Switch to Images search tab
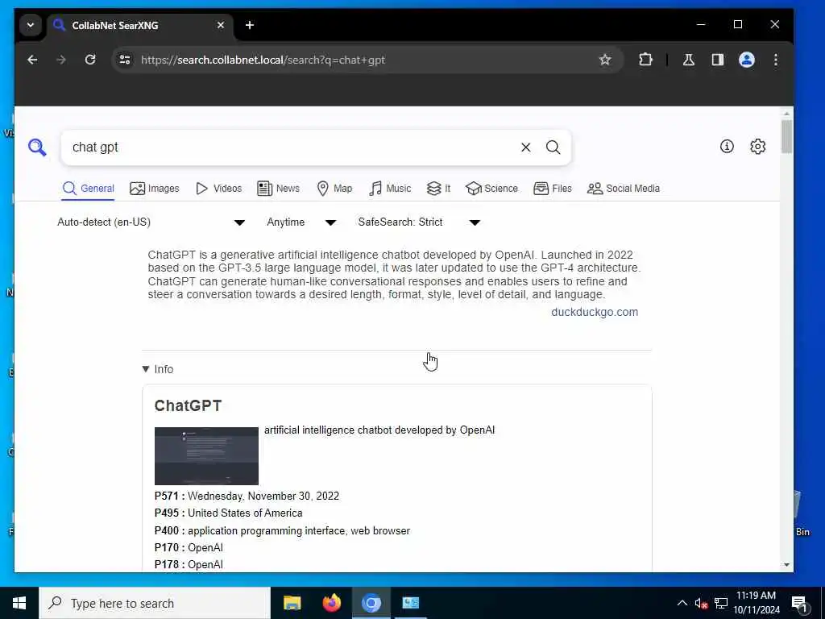This screenshot has width=825, height=619. pos(154,189)
